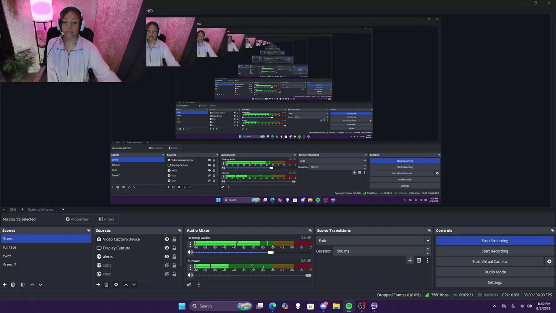Image resolution: width=556 pixels, height=313 pixels.
Task: Open Mic/Aux three-dot options
Action: (190, 267)
